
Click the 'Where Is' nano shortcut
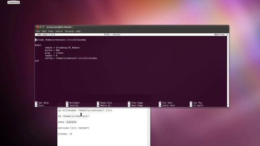point(104,105)
